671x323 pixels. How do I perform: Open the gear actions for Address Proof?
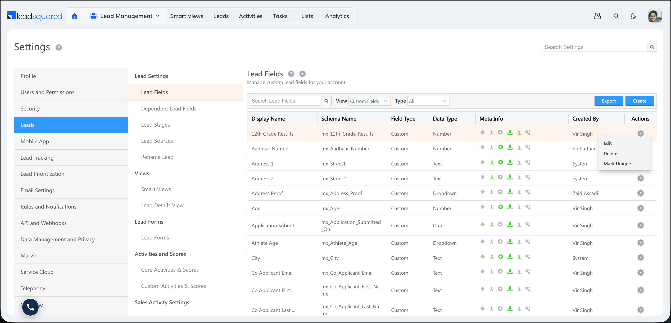click(641, 193)
